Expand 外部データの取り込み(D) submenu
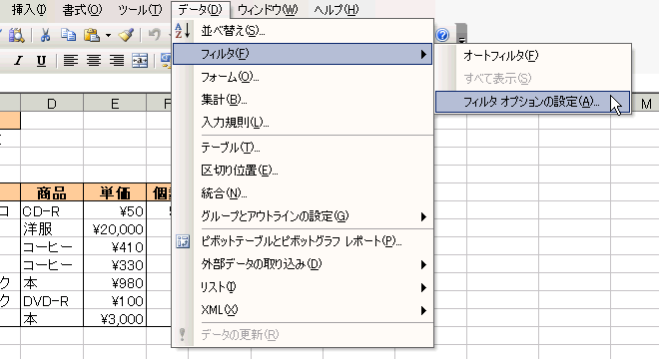This screenshot has width=659, height=359. 303,264
